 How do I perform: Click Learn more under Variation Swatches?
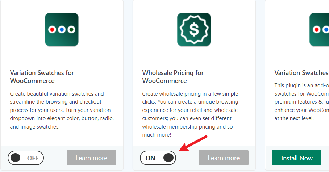pyautogui.click(x=91, y=158)
